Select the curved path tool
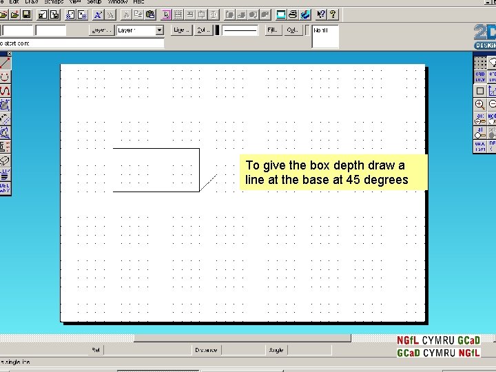Image resolution: width=496 pixels, height=372 pixels. pyautogui.click(x=5, y=91)
